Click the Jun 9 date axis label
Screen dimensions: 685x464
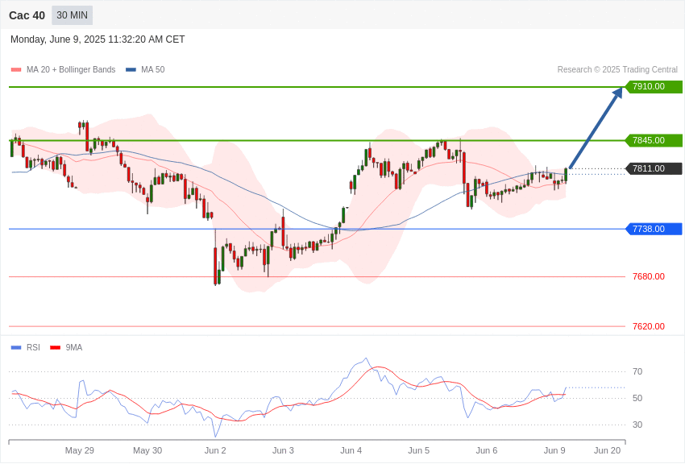pyautogui.click(x=554, y=450)
